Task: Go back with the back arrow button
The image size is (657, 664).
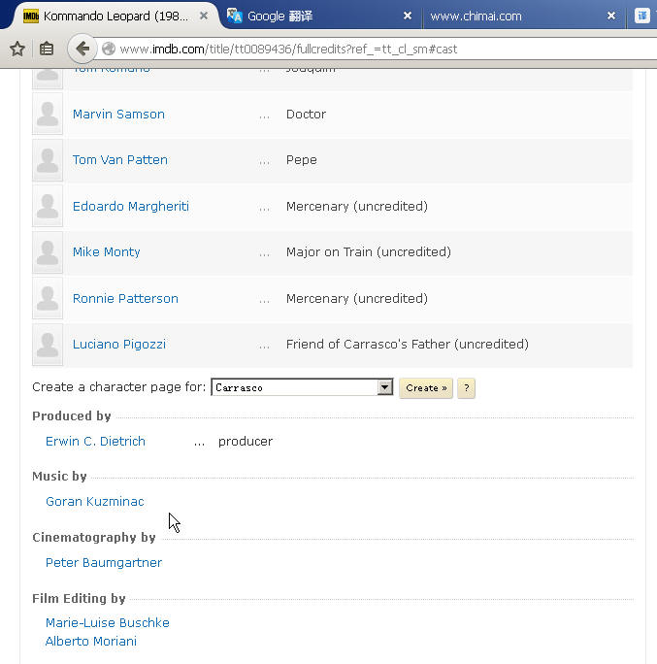Action: coord(82,49)
